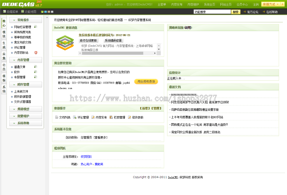Screen dimensions: 287x195
Task: Select the tan skin color swatch
Action: click(x=49, y=12)
